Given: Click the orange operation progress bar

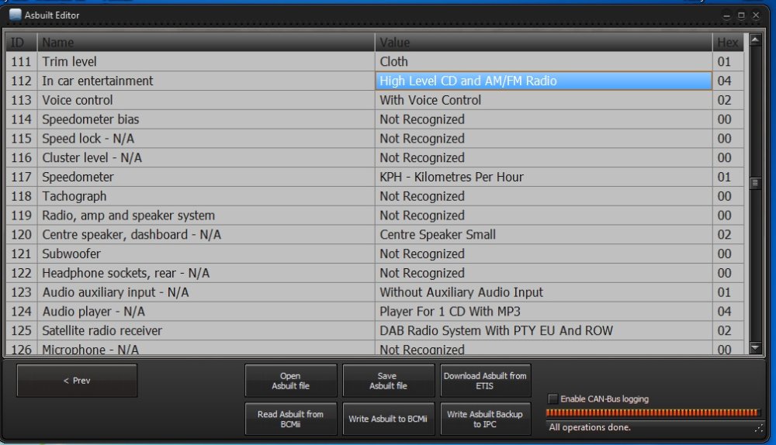Looking at the screenshot, I should (653, 412).
